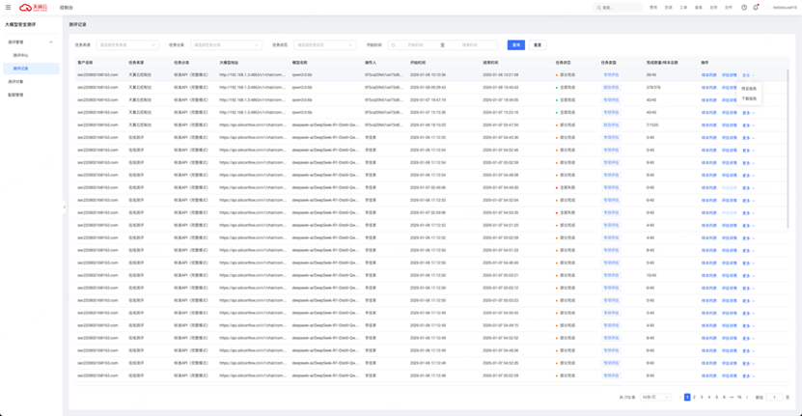Open the hamburger menu icon
Viewport: 802px width, 416px height.
coord(8,7)
